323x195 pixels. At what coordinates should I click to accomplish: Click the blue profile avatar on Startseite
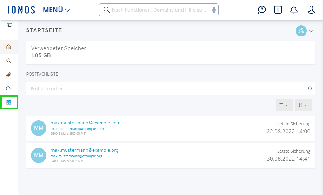[301, 31]
